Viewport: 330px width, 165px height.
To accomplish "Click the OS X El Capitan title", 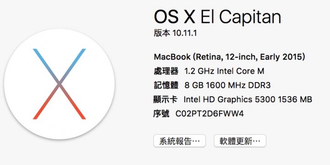I will pyautogui.click(x=217, y=17).
